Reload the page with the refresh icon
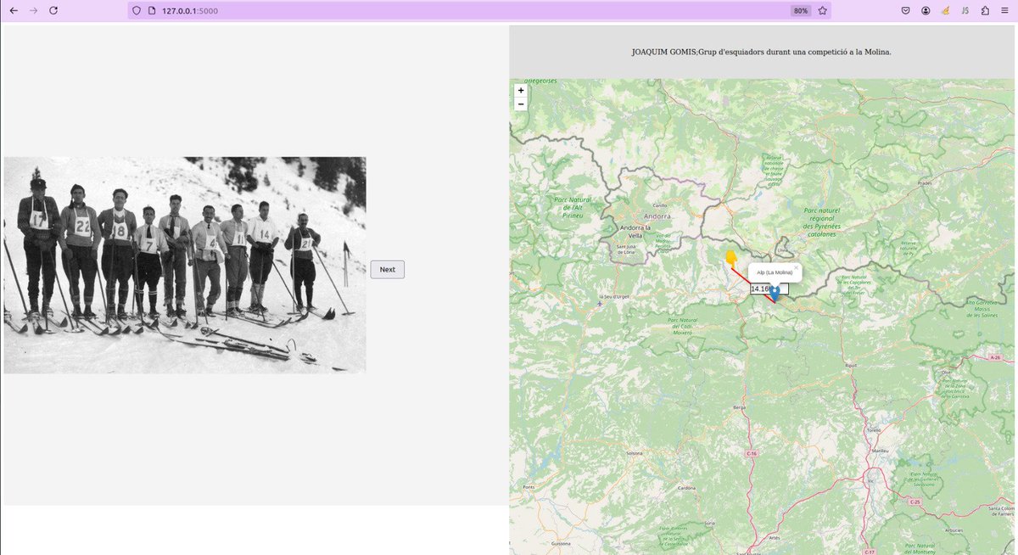1018x555 pixels. coord(53,10)
